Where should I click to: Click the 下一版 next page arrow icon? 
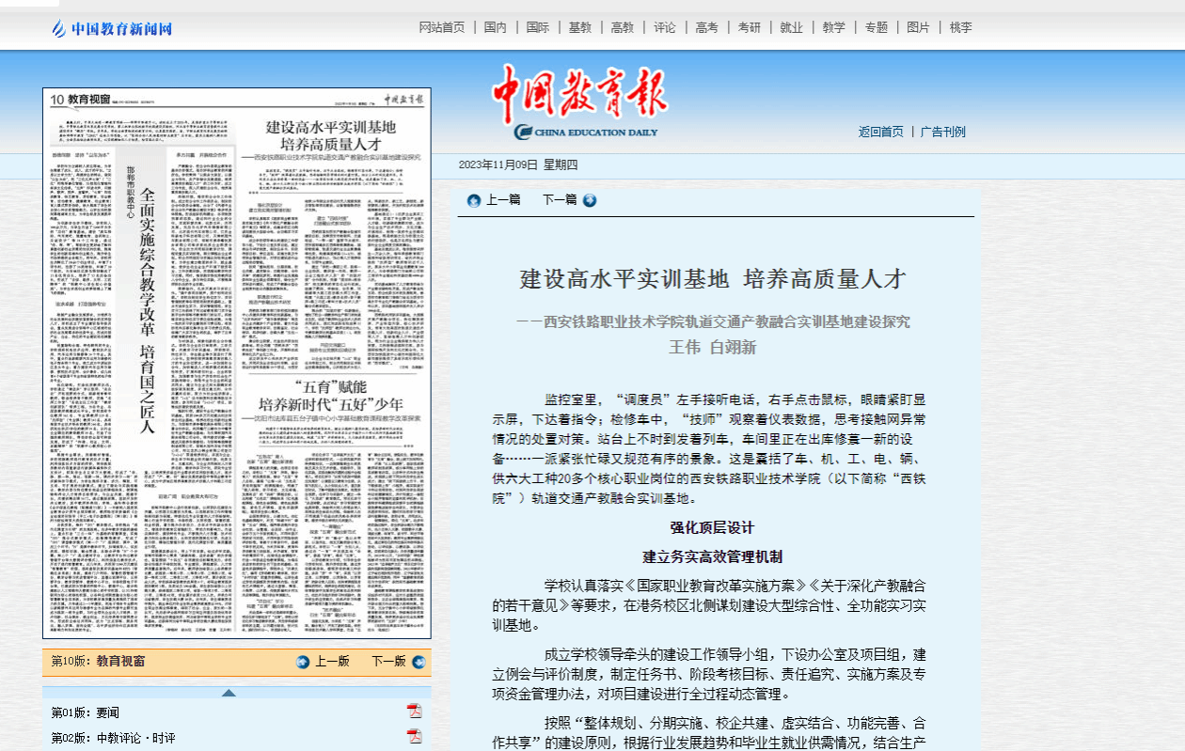point(419,662)
